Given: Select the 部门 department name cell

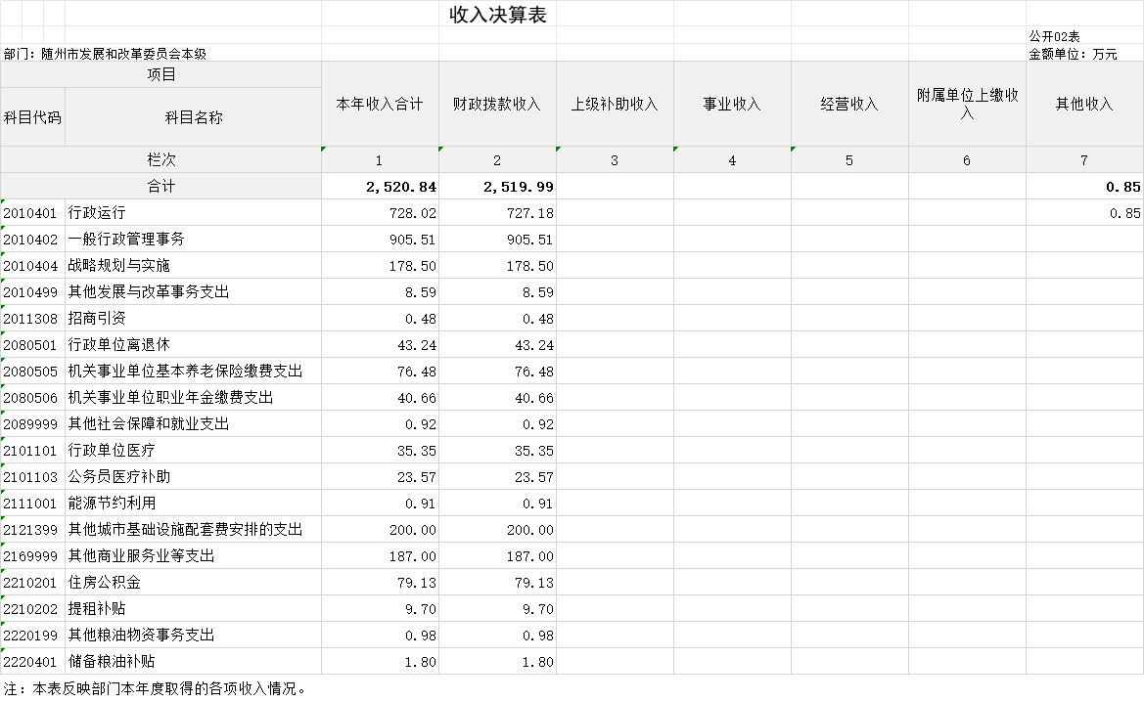Looking at the screenshot, I should point(105,53).
